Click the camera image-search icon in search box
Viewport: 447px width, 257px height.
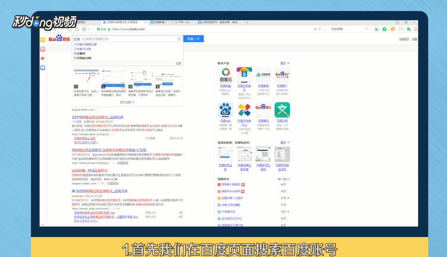pos(179,39)
